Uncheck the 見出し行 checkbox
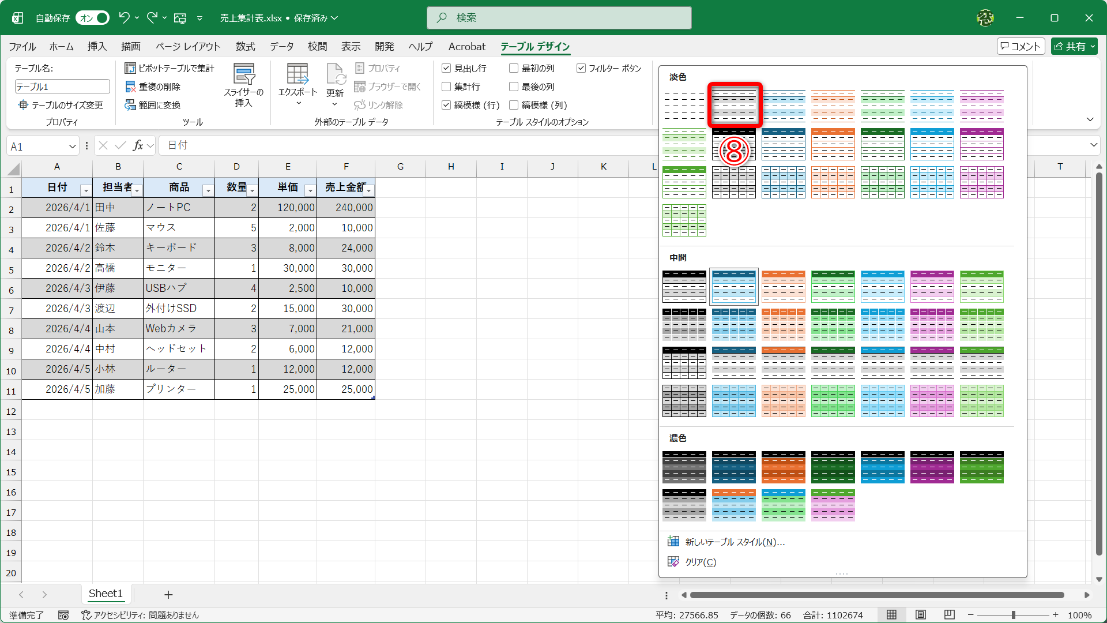1107x623 pixels. (x=446, y=68)
